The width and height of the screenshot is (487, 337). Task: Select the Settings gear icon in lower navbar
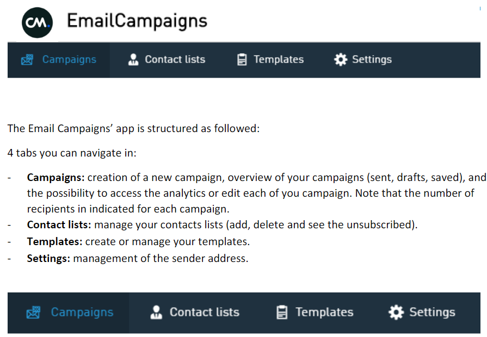click(396, 313)
